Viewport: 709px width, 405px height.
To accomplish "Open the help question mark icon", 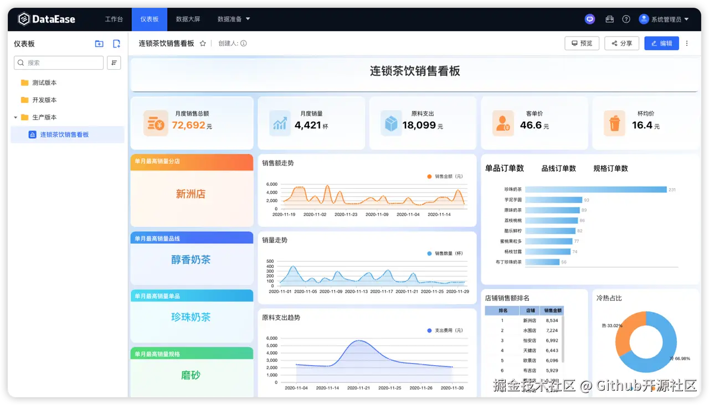I will click(x=626, y=19).
